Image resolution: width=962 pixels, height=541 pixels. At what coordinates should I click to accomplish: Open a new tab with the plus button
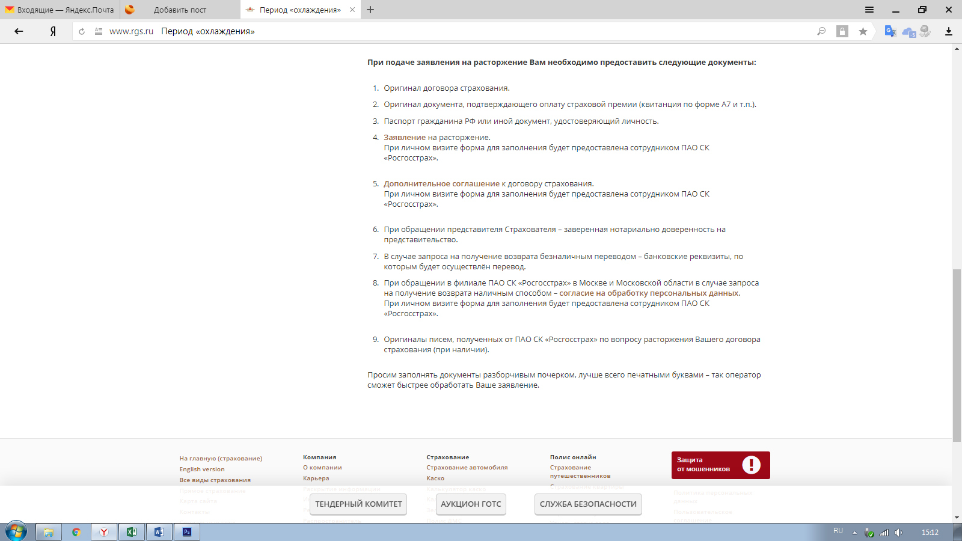370,10
